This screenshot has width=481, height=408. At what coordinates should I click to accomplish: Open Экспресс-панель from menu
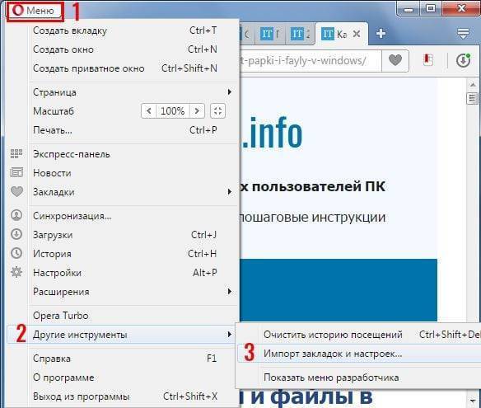click(x=133, y=154)
